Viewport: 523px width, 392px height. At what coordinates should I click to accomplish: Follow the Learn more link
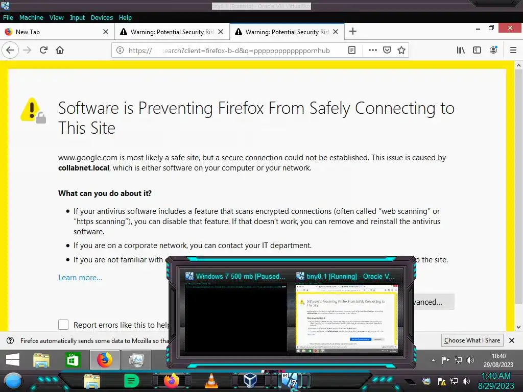coord(80,278)
